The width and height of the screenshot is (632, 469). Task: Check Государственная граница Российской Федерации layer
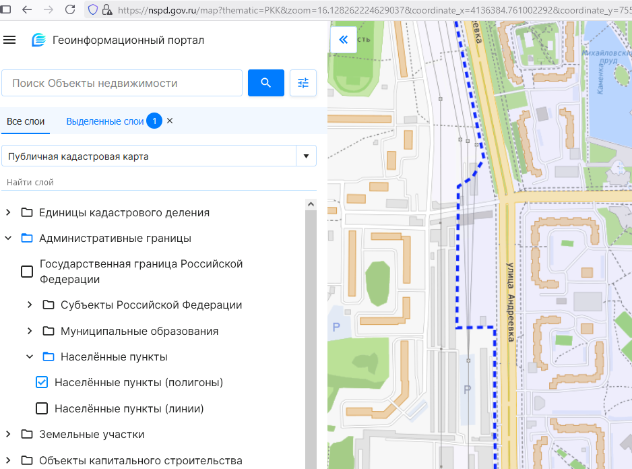[x=27, y=272]
